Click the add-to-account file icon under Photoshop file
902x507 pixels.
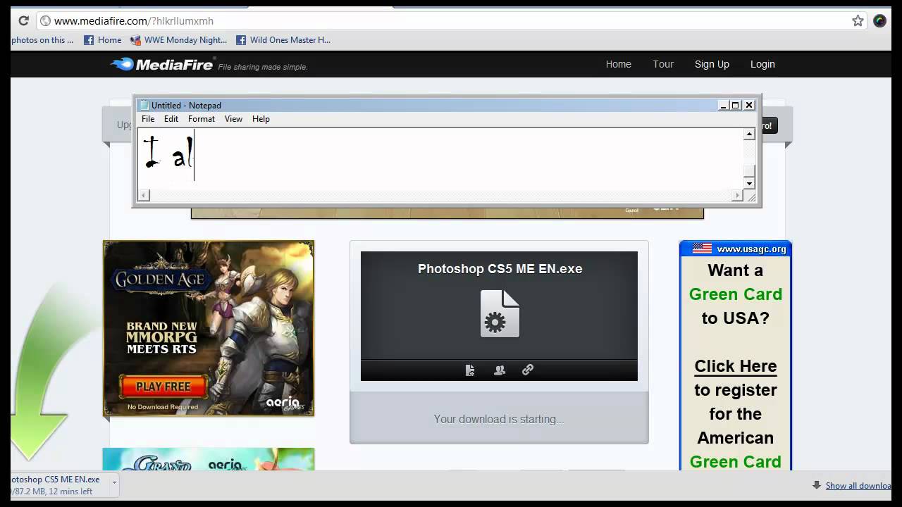[x=470, y=370]
